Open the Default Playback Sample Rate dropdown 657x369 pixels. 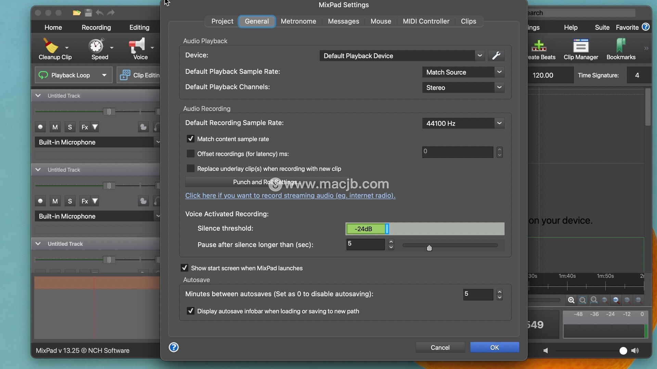463,72
